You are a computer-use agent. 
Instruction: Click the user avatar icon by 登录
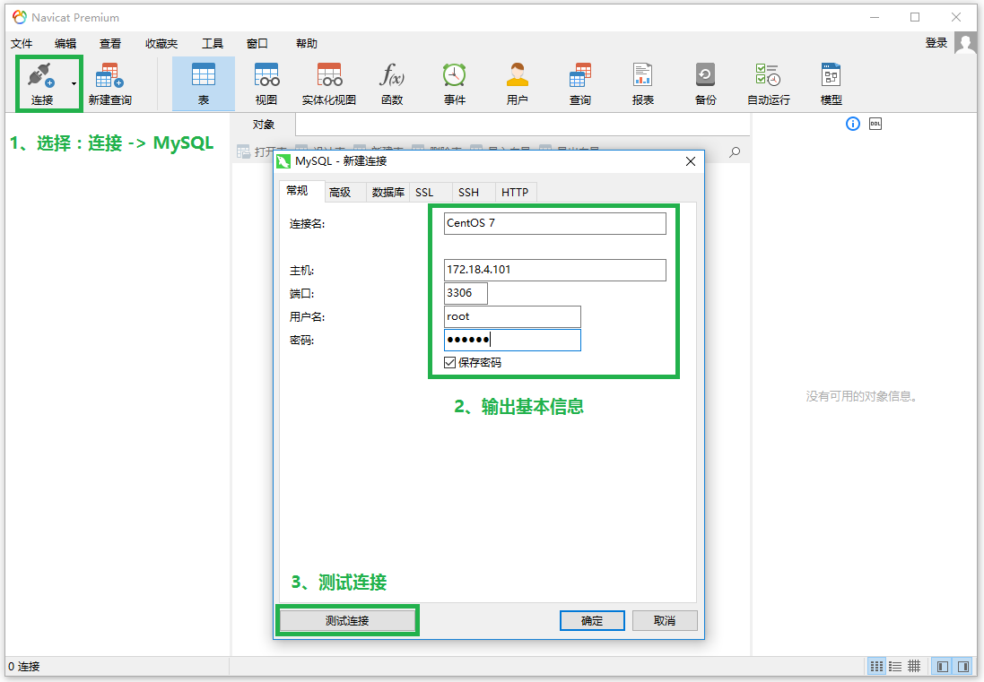pos(965,43)
